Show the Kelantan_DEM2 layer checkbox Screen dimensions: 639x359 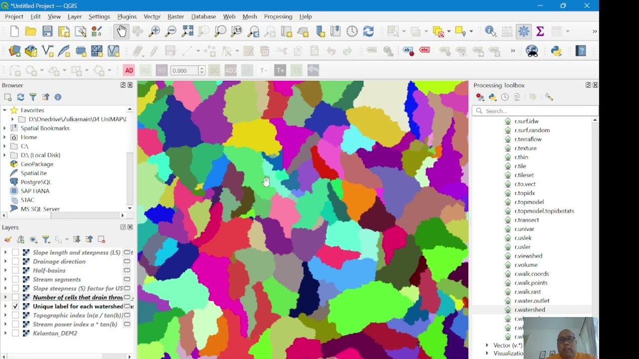click(15, 333)
